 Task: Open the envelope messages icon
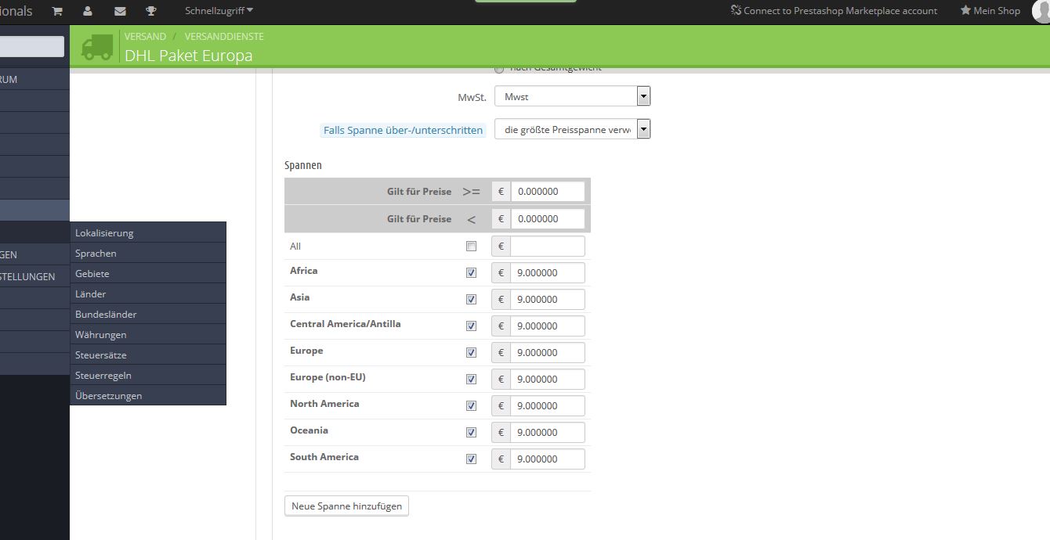point(120,11)
